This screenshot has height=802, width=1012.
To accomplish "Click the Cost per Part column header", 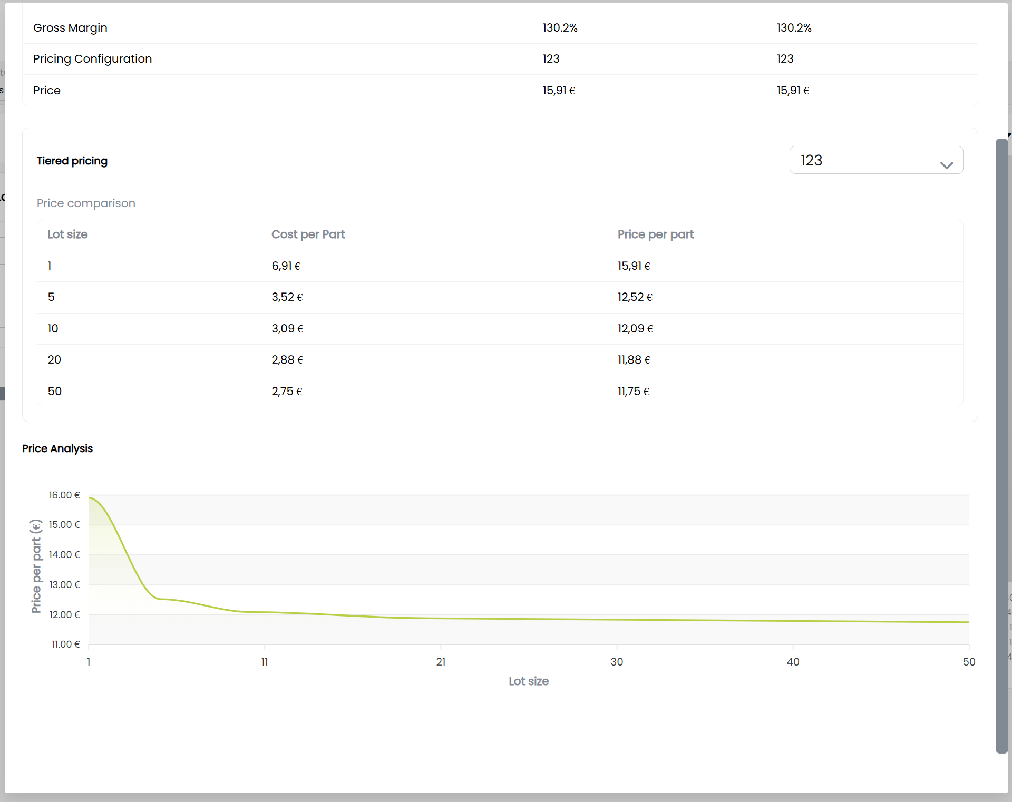I will point(308,234).
